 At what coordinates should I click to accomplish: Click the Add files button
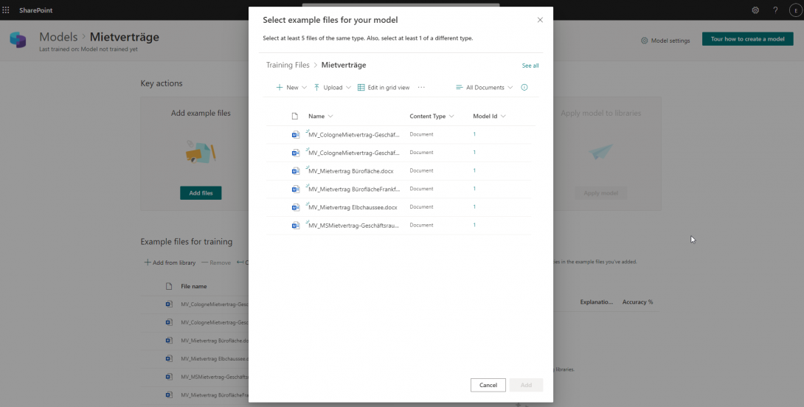[x=201, y=192]
